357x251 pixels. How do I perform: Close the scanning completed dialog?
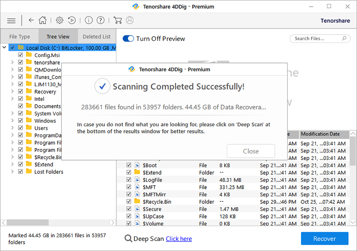[x=251, y=151]
